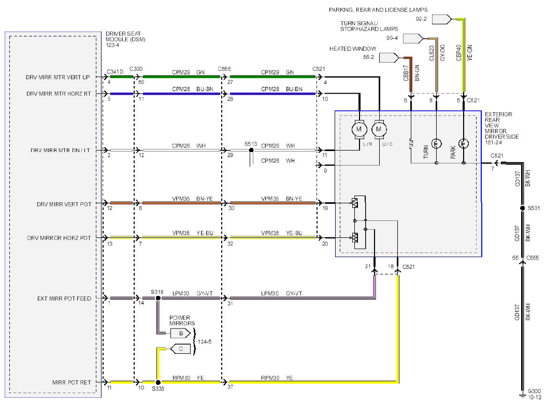Click the C300 connector label

point(136,69)
